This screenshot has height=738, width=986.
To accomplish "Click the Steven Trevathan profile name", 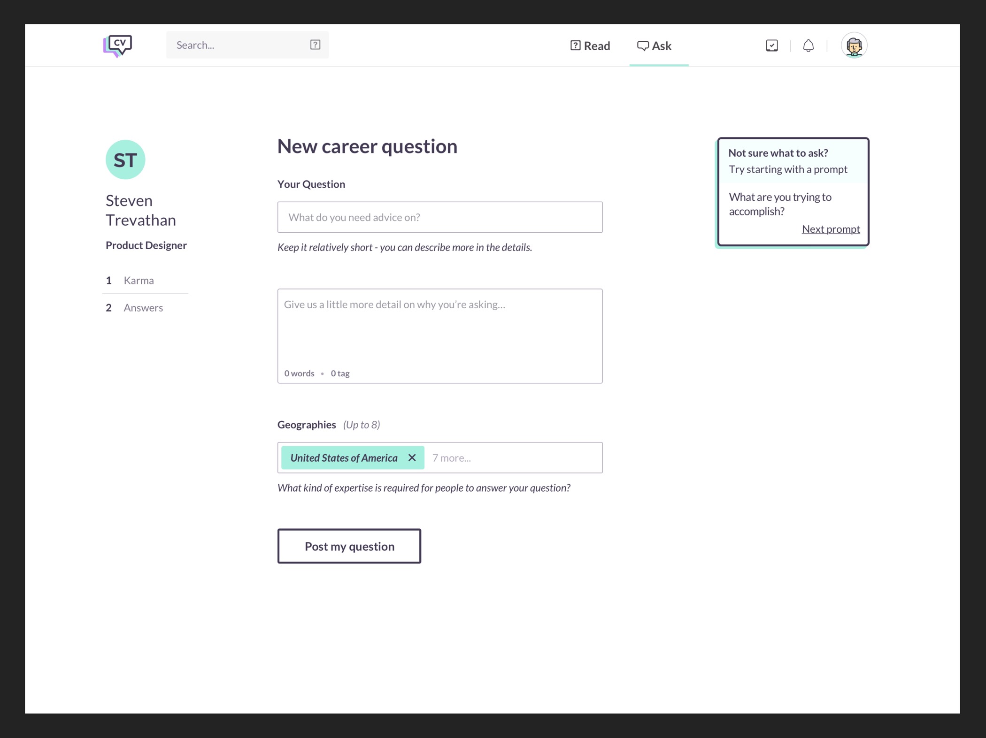I will pos(140,210).
